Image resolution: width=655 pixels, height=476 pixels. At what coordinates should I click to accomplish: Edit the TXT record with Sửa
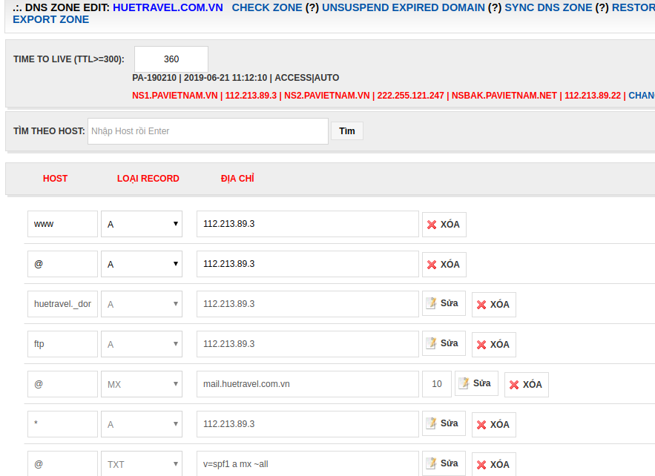coord(444,463)
